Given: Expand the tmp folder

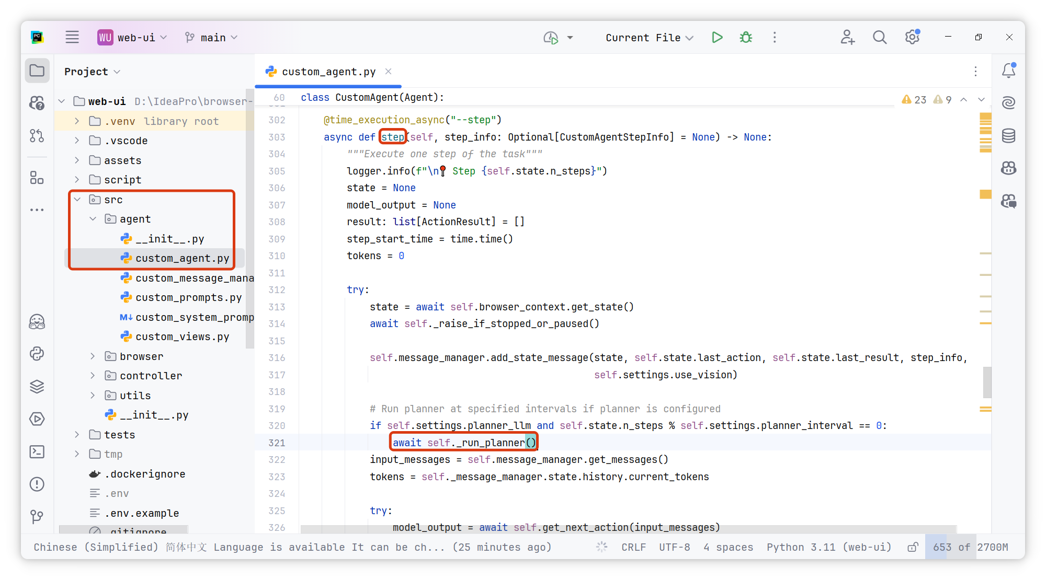Looking at the screenshot, I should (77, 454).
